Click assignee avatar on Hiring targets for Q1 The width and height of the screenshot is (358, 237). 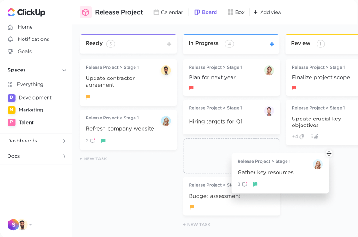click(x=269, y=111)
